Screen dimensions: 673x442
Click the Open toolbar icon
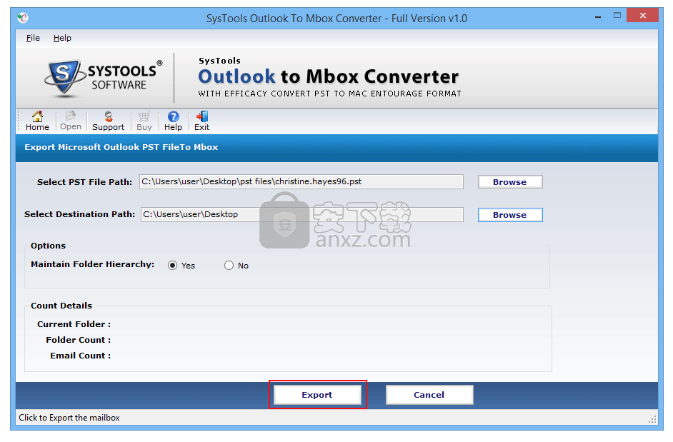tap(71, 121)
